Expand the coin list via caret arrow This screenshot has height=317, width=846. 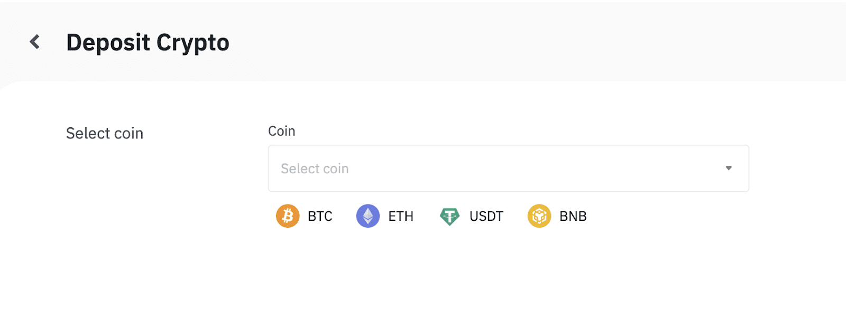(x=729, y=168)
